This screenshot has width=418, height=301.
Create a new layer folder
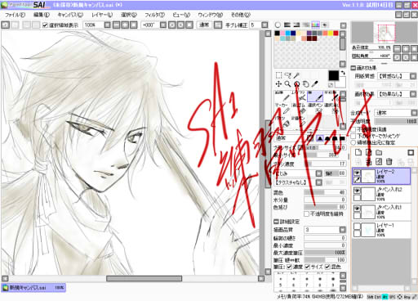[x=379, y=152]
